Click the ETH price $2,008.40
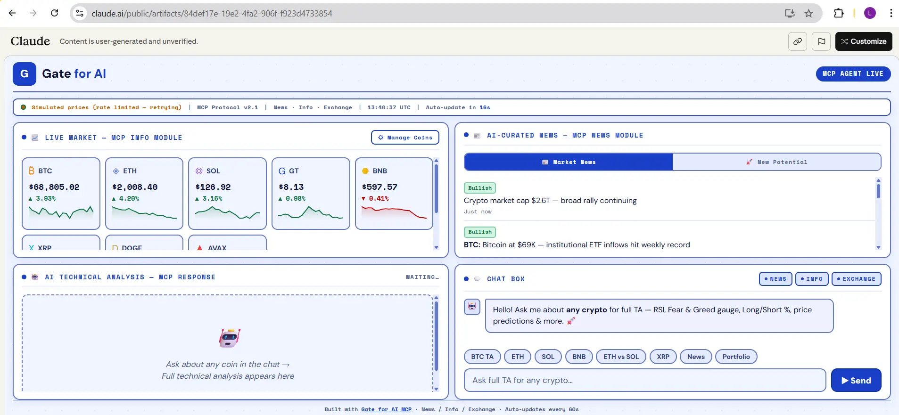The height and width of the screenshot is (415, 899). tap(135, 187)
